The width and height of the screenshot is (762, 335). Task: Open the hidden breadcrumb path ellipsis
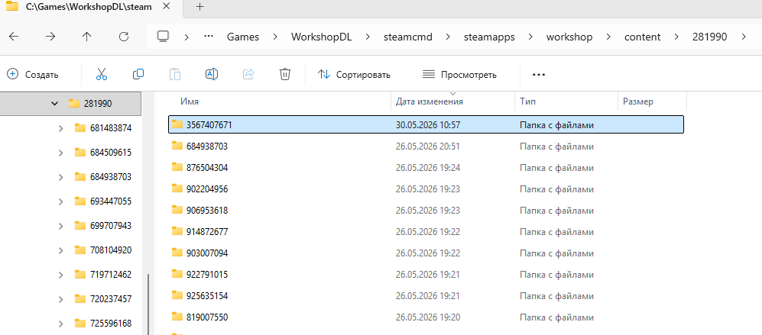209,37
